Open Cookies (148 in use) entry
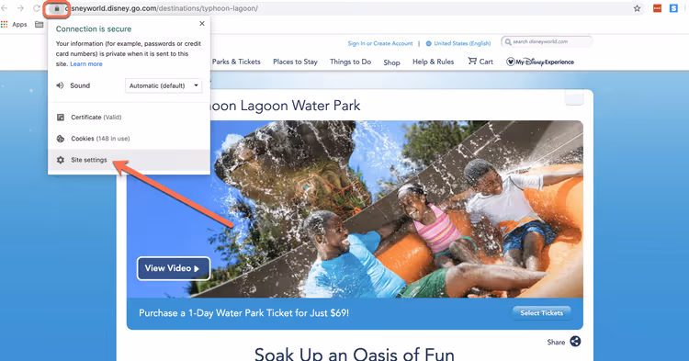 pos(129,139)
